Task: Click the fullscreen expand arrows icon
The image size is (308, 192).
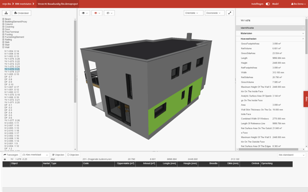Action: (x=229, y=13)
